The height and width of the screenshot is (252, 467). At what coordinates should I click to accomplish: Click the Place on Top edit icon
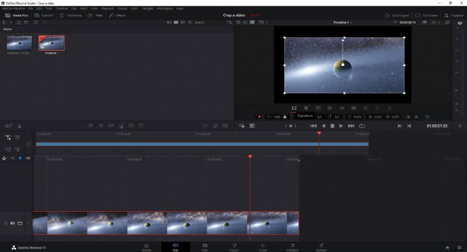(131, 126)
